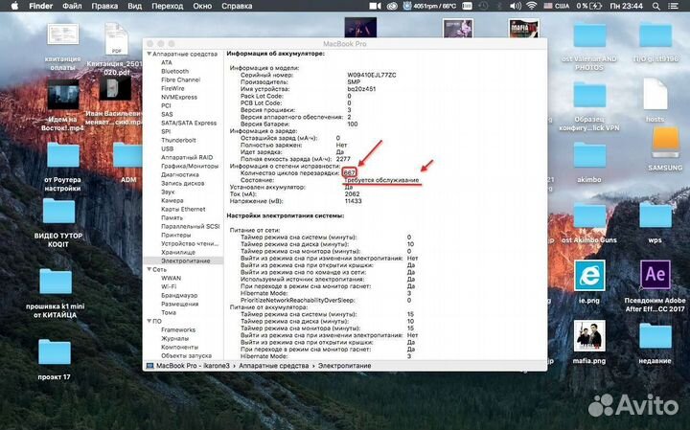Open the Time Machine menu bar icon
The width and height of the screenshot is (690, 430).
pos(483,6)
